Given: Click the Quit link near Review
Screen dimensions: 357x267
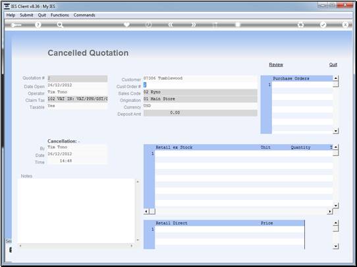Looking at the screenshot, I should (333, 64).
